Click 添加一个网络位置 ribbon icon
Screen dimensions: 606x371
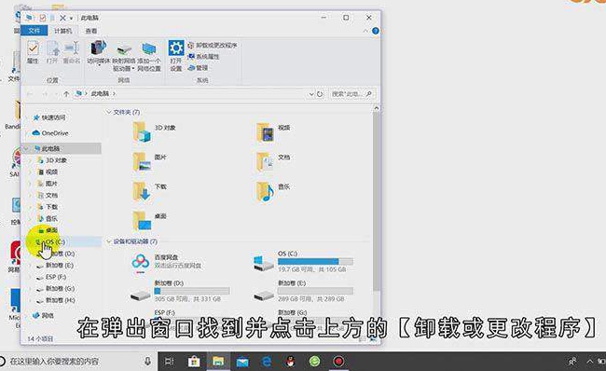coord(149,56)
